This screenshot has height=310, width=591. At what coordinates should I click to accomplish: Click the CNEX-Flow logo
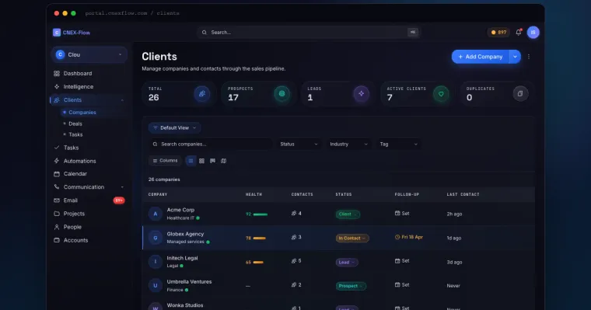[72, 33]
